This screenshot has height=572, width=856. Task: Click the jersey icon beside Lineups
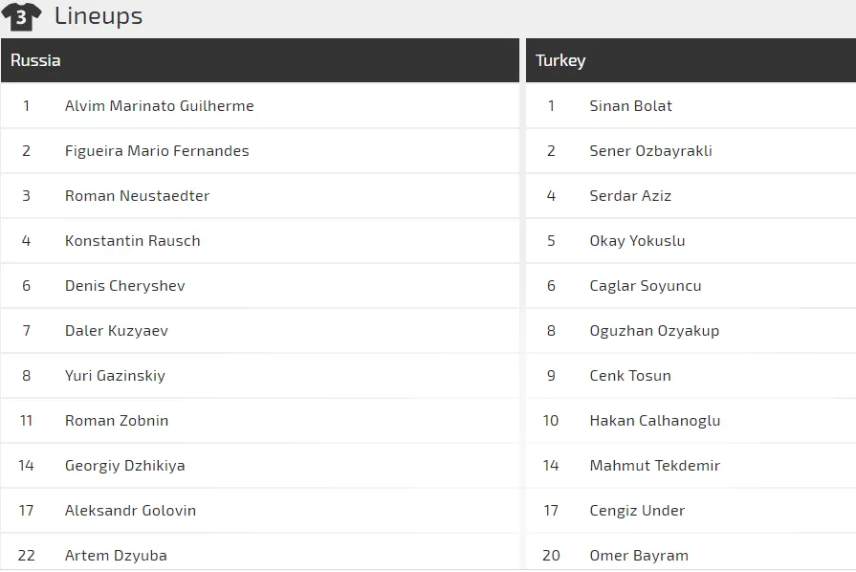21,16
